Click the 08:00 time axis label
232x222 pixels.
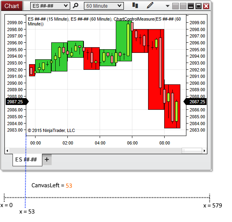pyautogui.click(x=165, y=143)
